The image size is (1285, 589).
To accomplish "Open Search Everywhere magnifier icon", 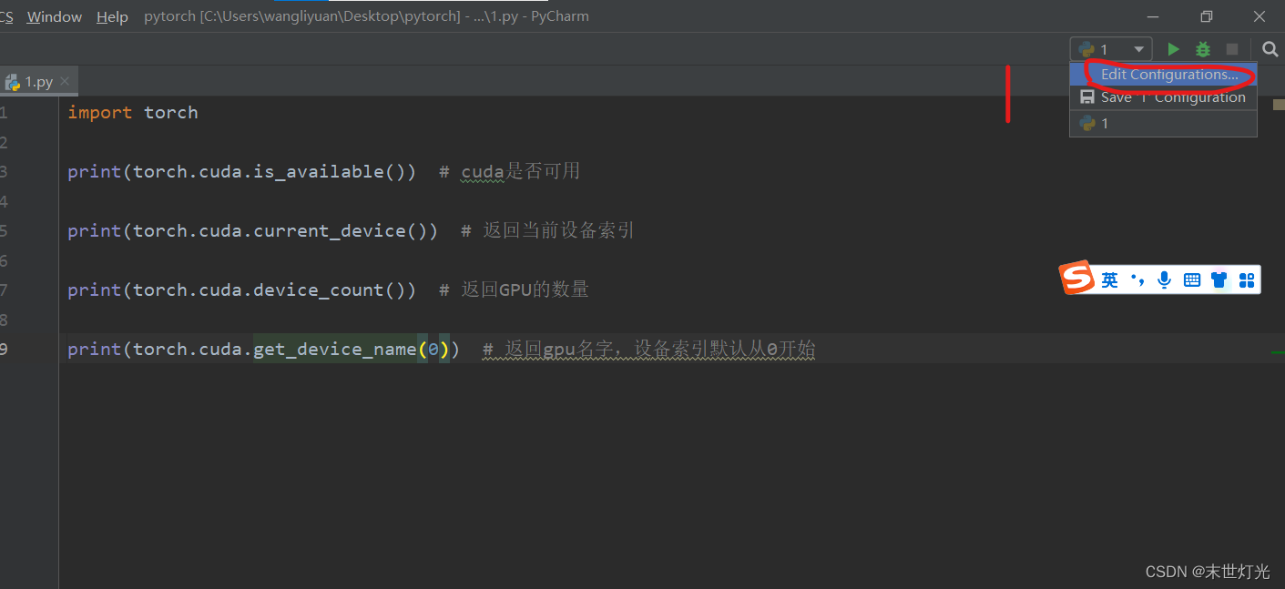I will coord(1270,49).
